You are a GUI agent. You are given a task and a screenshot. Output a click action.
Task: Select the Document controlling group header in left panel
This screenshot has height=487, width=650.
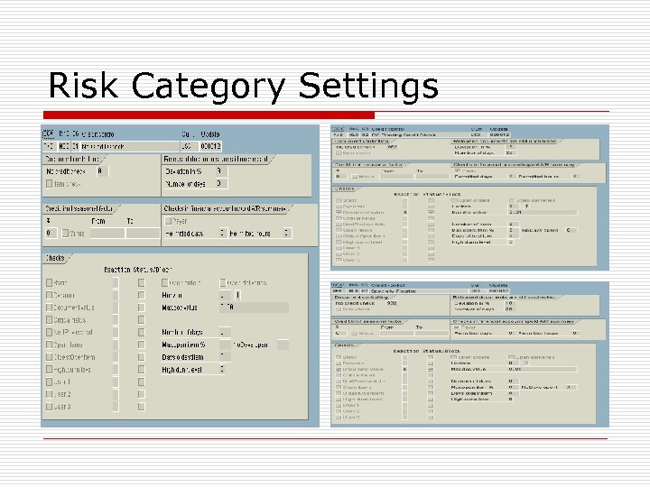[73, 159]
